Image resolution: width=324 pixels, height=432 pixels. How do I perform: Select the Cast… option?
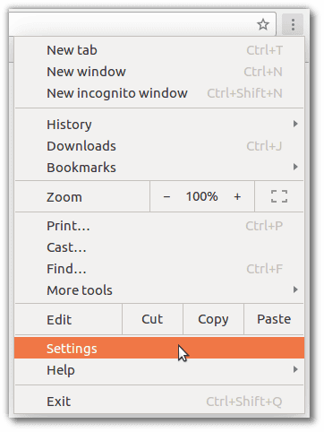coord(159,247)
